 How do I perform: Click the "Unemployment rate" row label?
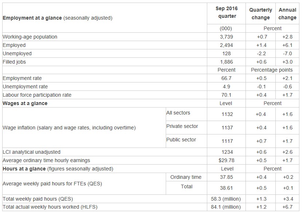pyautogui.click(x=25, y=87)
